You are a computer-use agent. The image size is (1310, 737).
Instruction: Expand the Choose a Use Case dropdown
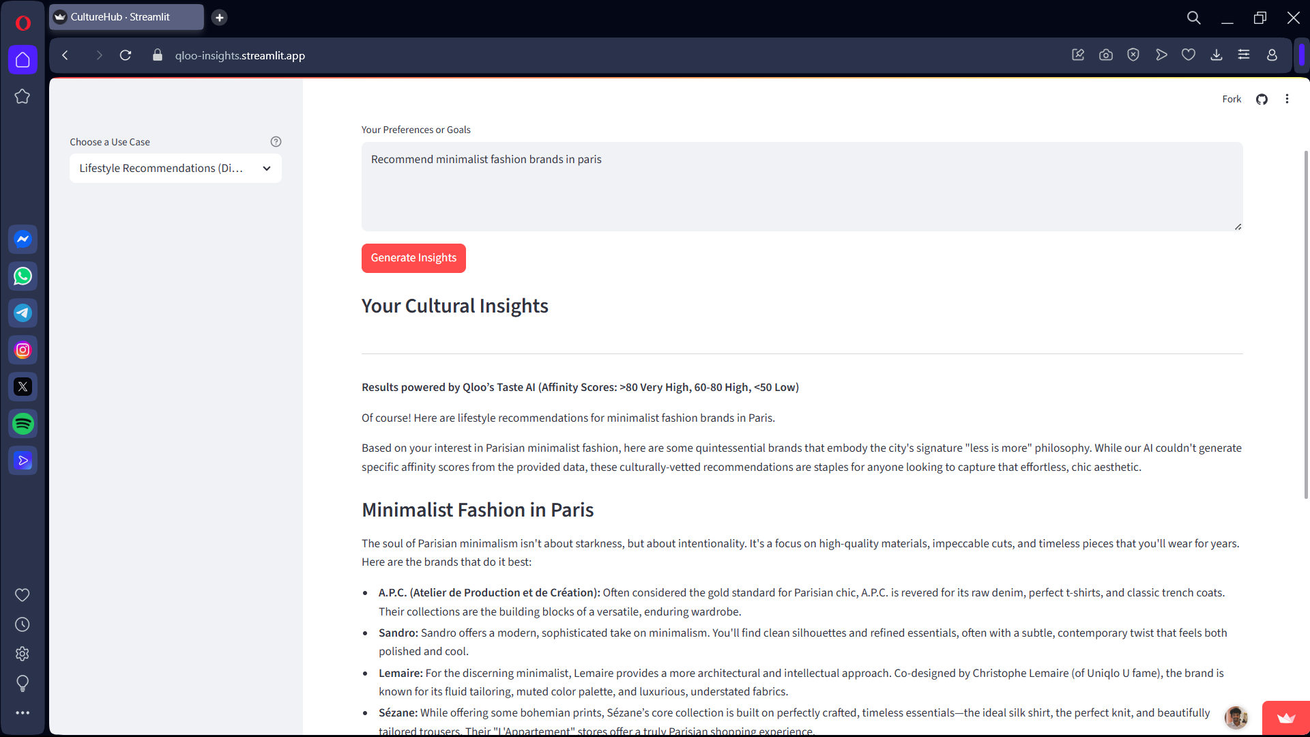pyautogui.click(x=175, y=169)
